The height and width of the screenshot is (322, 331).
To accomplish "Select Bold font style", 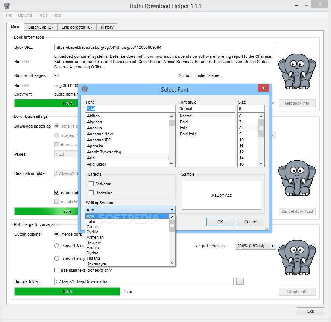I will tap(206, 122).
